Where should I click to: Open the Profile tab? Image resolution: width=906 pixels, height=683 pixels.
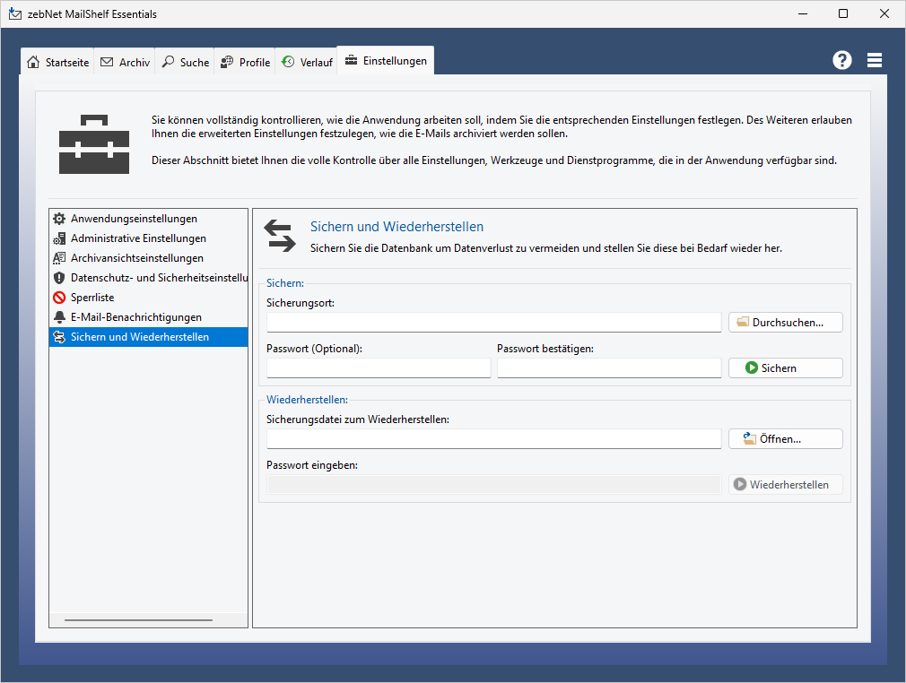click(x=245, y=63)
